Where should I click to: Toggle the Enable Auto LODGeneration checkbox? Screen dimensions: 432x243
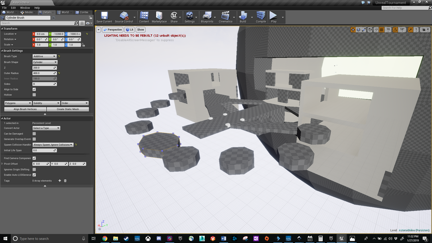pyautogui.click(x=34, y=175)
